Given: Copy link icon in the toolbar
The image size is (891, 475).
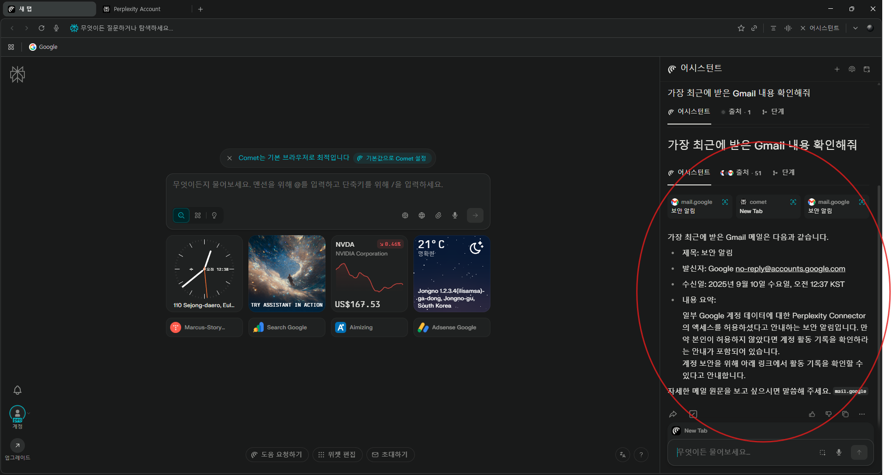Looking at the screenshot, I should pos(754,28).
